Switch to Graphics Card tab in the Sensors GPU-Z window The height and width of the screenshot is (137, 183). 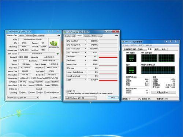coord(70,36)
